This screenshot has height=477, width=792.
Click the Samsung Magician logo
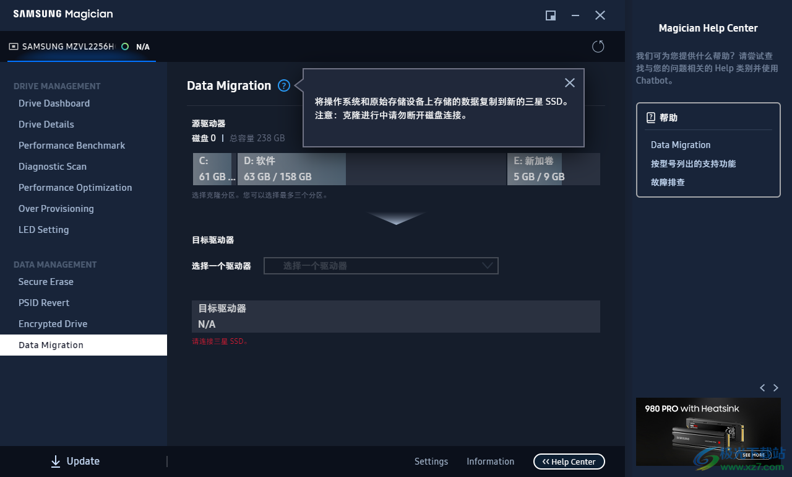click(62, 14)
